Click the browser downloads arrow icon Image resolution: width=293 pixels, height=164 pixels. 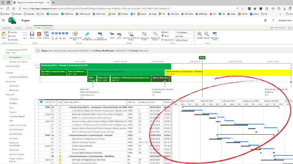click(x=284, y=9)
